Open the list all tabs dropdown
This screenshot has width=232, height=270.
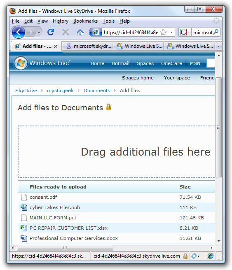coord(218,46)
